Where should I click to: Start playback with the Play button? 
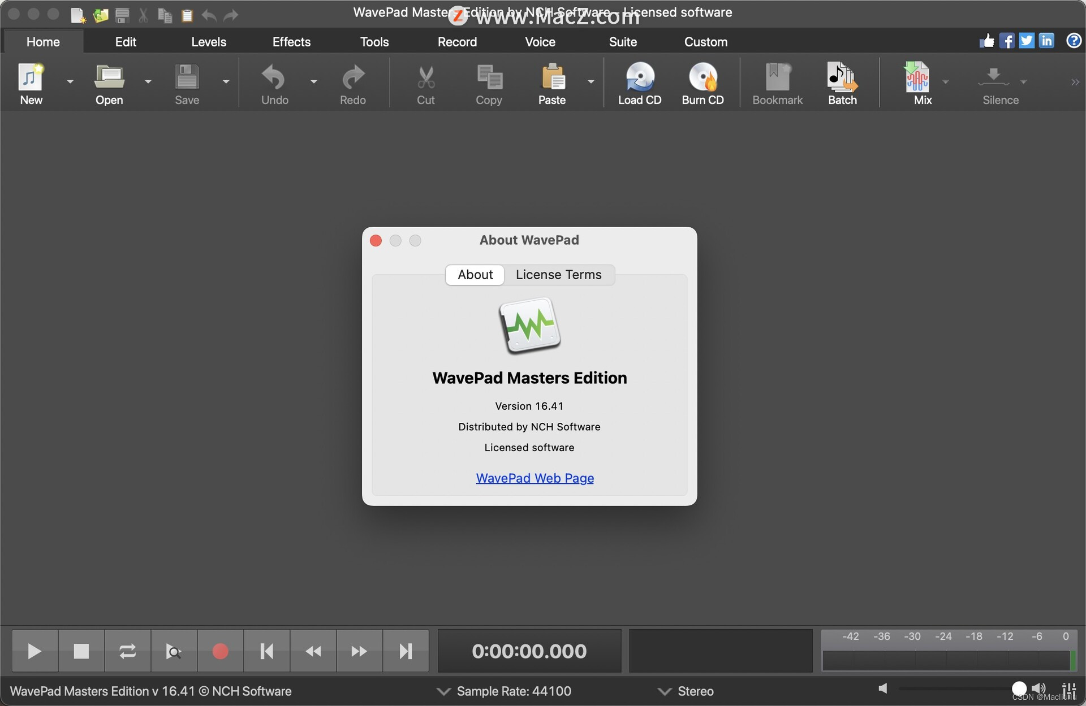click(35, 651)
